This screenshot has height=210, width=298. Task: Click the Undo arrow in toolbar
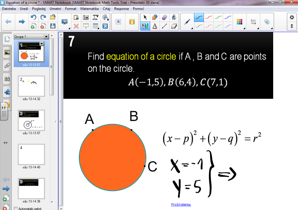point(34,17)
